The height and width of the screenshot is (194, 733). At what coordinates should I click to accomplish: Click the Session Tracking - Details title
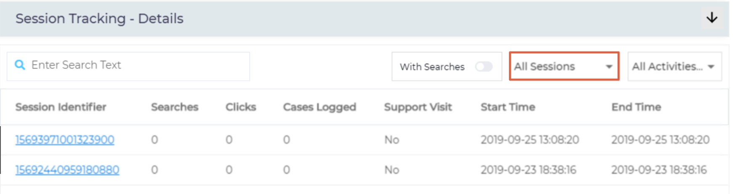click(99, 18)
